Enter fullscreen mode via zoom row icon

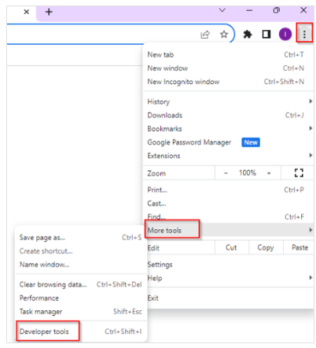pyautogui.click(x=299, y=173)
